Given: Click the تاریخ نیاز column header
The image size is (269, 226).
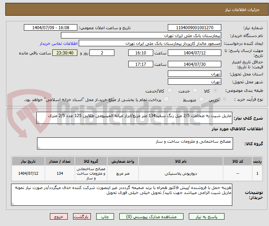Looking at the screenshot, I should [28, 161].
